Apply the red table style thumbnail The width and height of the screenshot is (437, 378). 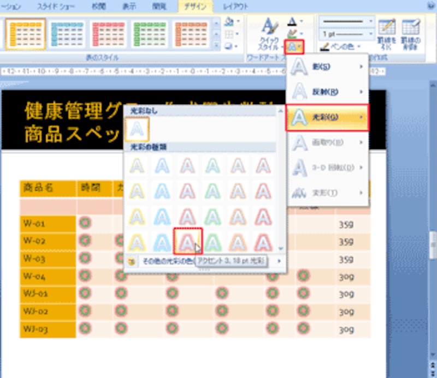108,34
